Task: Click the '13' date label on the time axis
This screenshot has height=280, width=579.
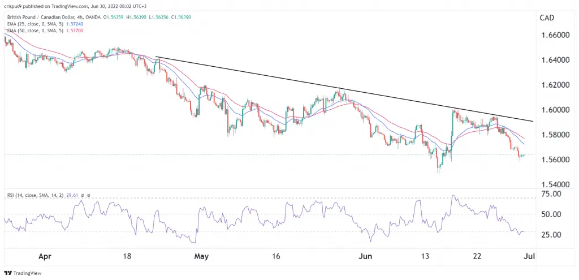Action: coord(425,256)
